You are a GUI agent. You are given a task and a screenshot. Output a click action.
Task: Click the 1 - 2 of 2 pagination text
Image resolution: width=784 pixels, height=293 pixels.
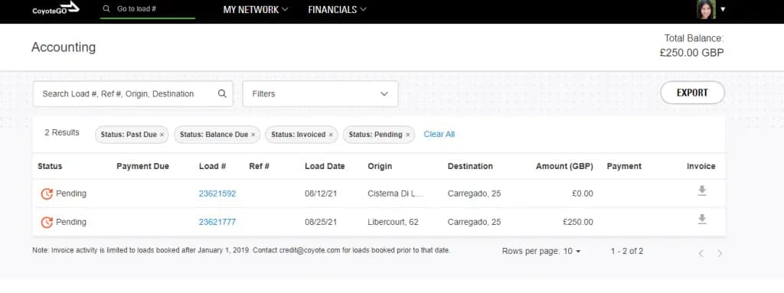point(627,252)
